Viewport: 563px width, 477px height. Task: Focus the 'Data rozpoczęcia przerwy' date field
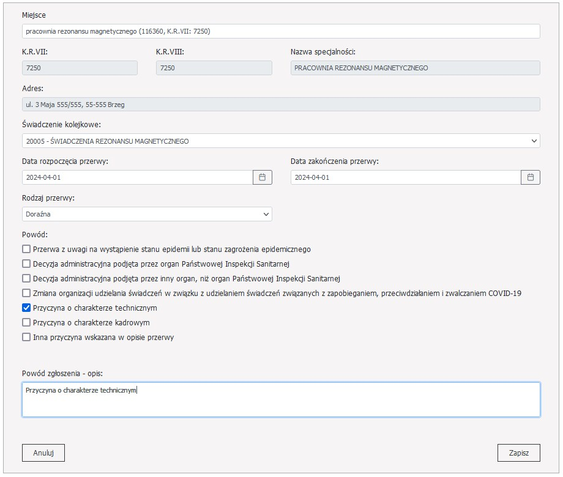[x=137, y=177]
